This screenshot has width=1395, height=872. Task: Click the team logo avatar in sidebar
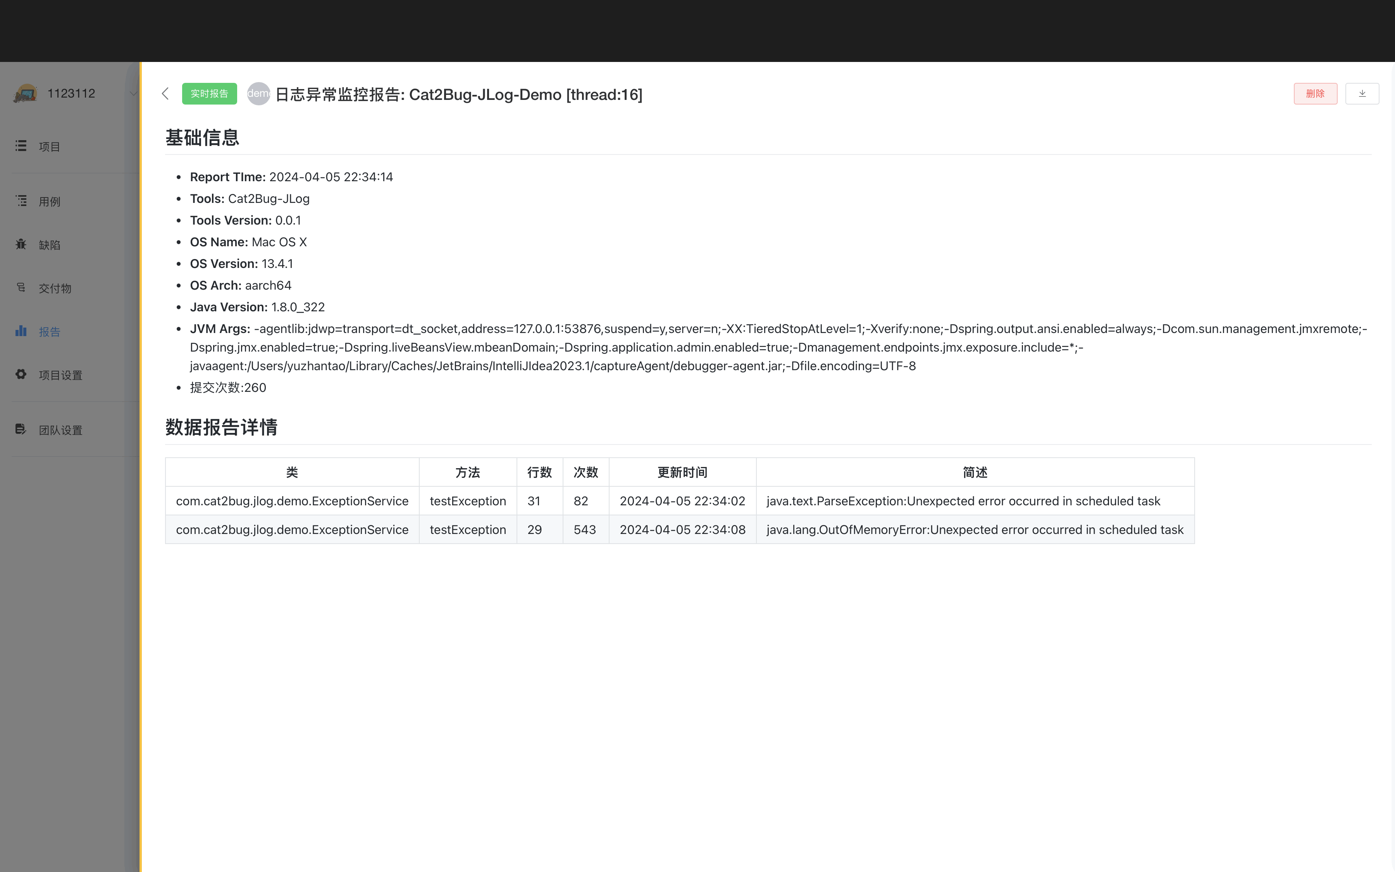26,93
